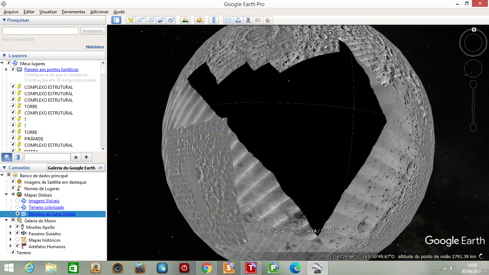Select the Imagens Visíveis radio button

pos(17,201)
